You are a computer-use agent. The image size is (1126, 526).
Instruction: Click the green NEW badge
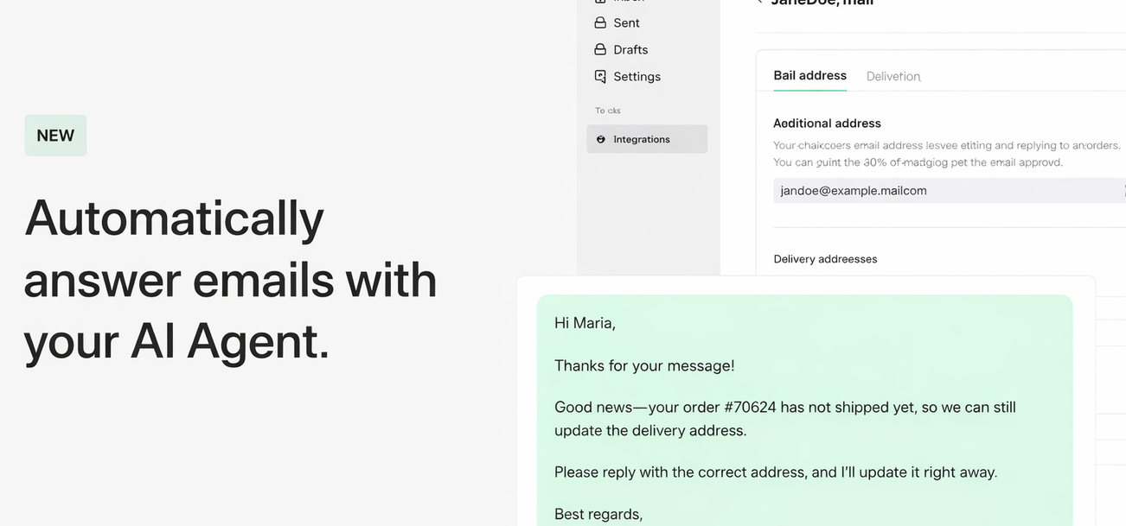[55, 136]
